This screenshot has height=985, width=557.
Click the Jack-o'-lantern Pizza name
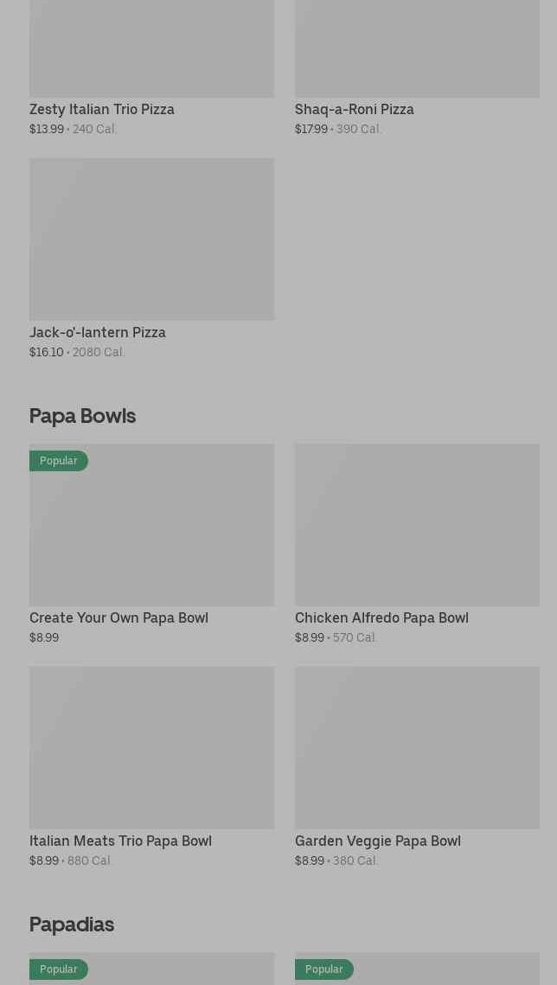pyautogui.click(x=98, y=332)
